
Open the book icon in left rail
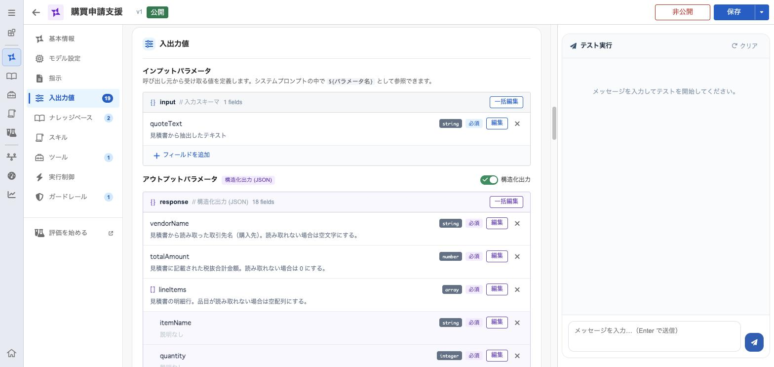[11, 76]
